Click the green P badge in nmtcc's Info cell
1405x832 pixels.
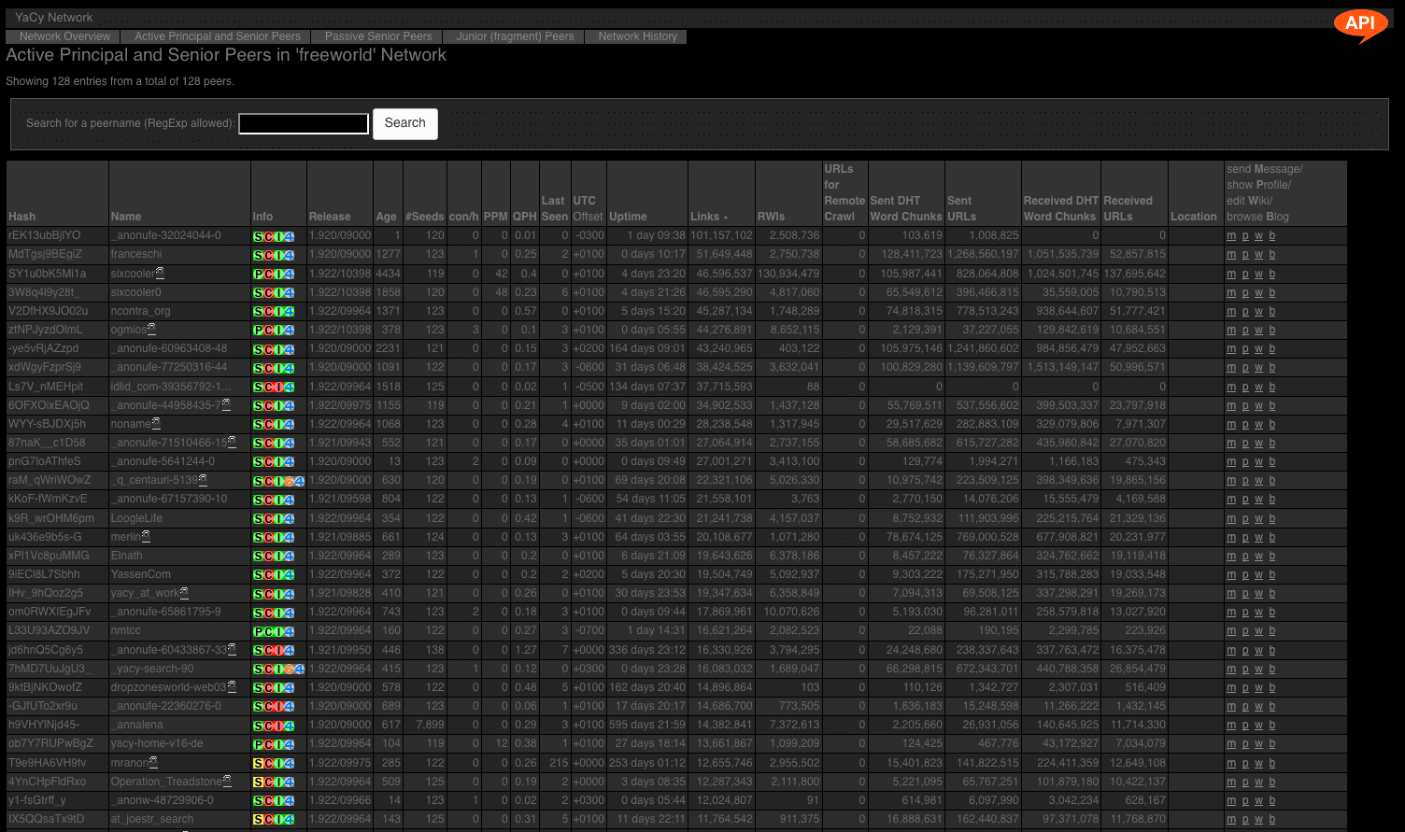pyautogui.click(x=258, y=632)
